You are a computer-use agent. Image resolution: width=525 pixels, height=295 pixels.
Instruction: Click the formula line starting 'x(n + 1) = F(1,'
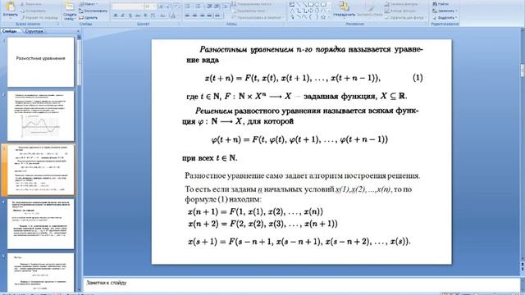[x=255, y=211]
